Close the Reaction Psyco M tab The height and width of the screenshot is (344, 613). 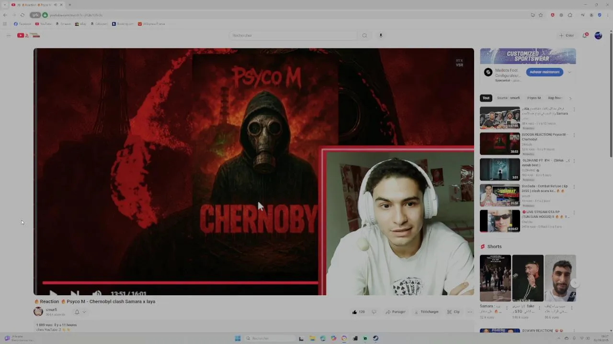[61, 5]
